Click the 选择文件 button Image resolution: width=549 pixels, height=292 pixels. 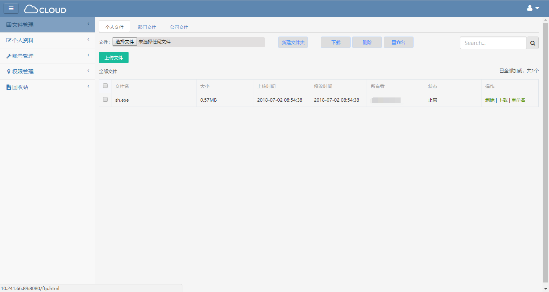click(x=125, y=42)
